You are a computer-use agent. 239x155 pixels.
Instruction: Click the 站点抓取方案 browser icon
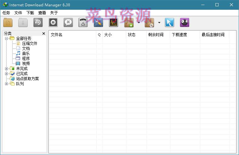pos(12,79)
